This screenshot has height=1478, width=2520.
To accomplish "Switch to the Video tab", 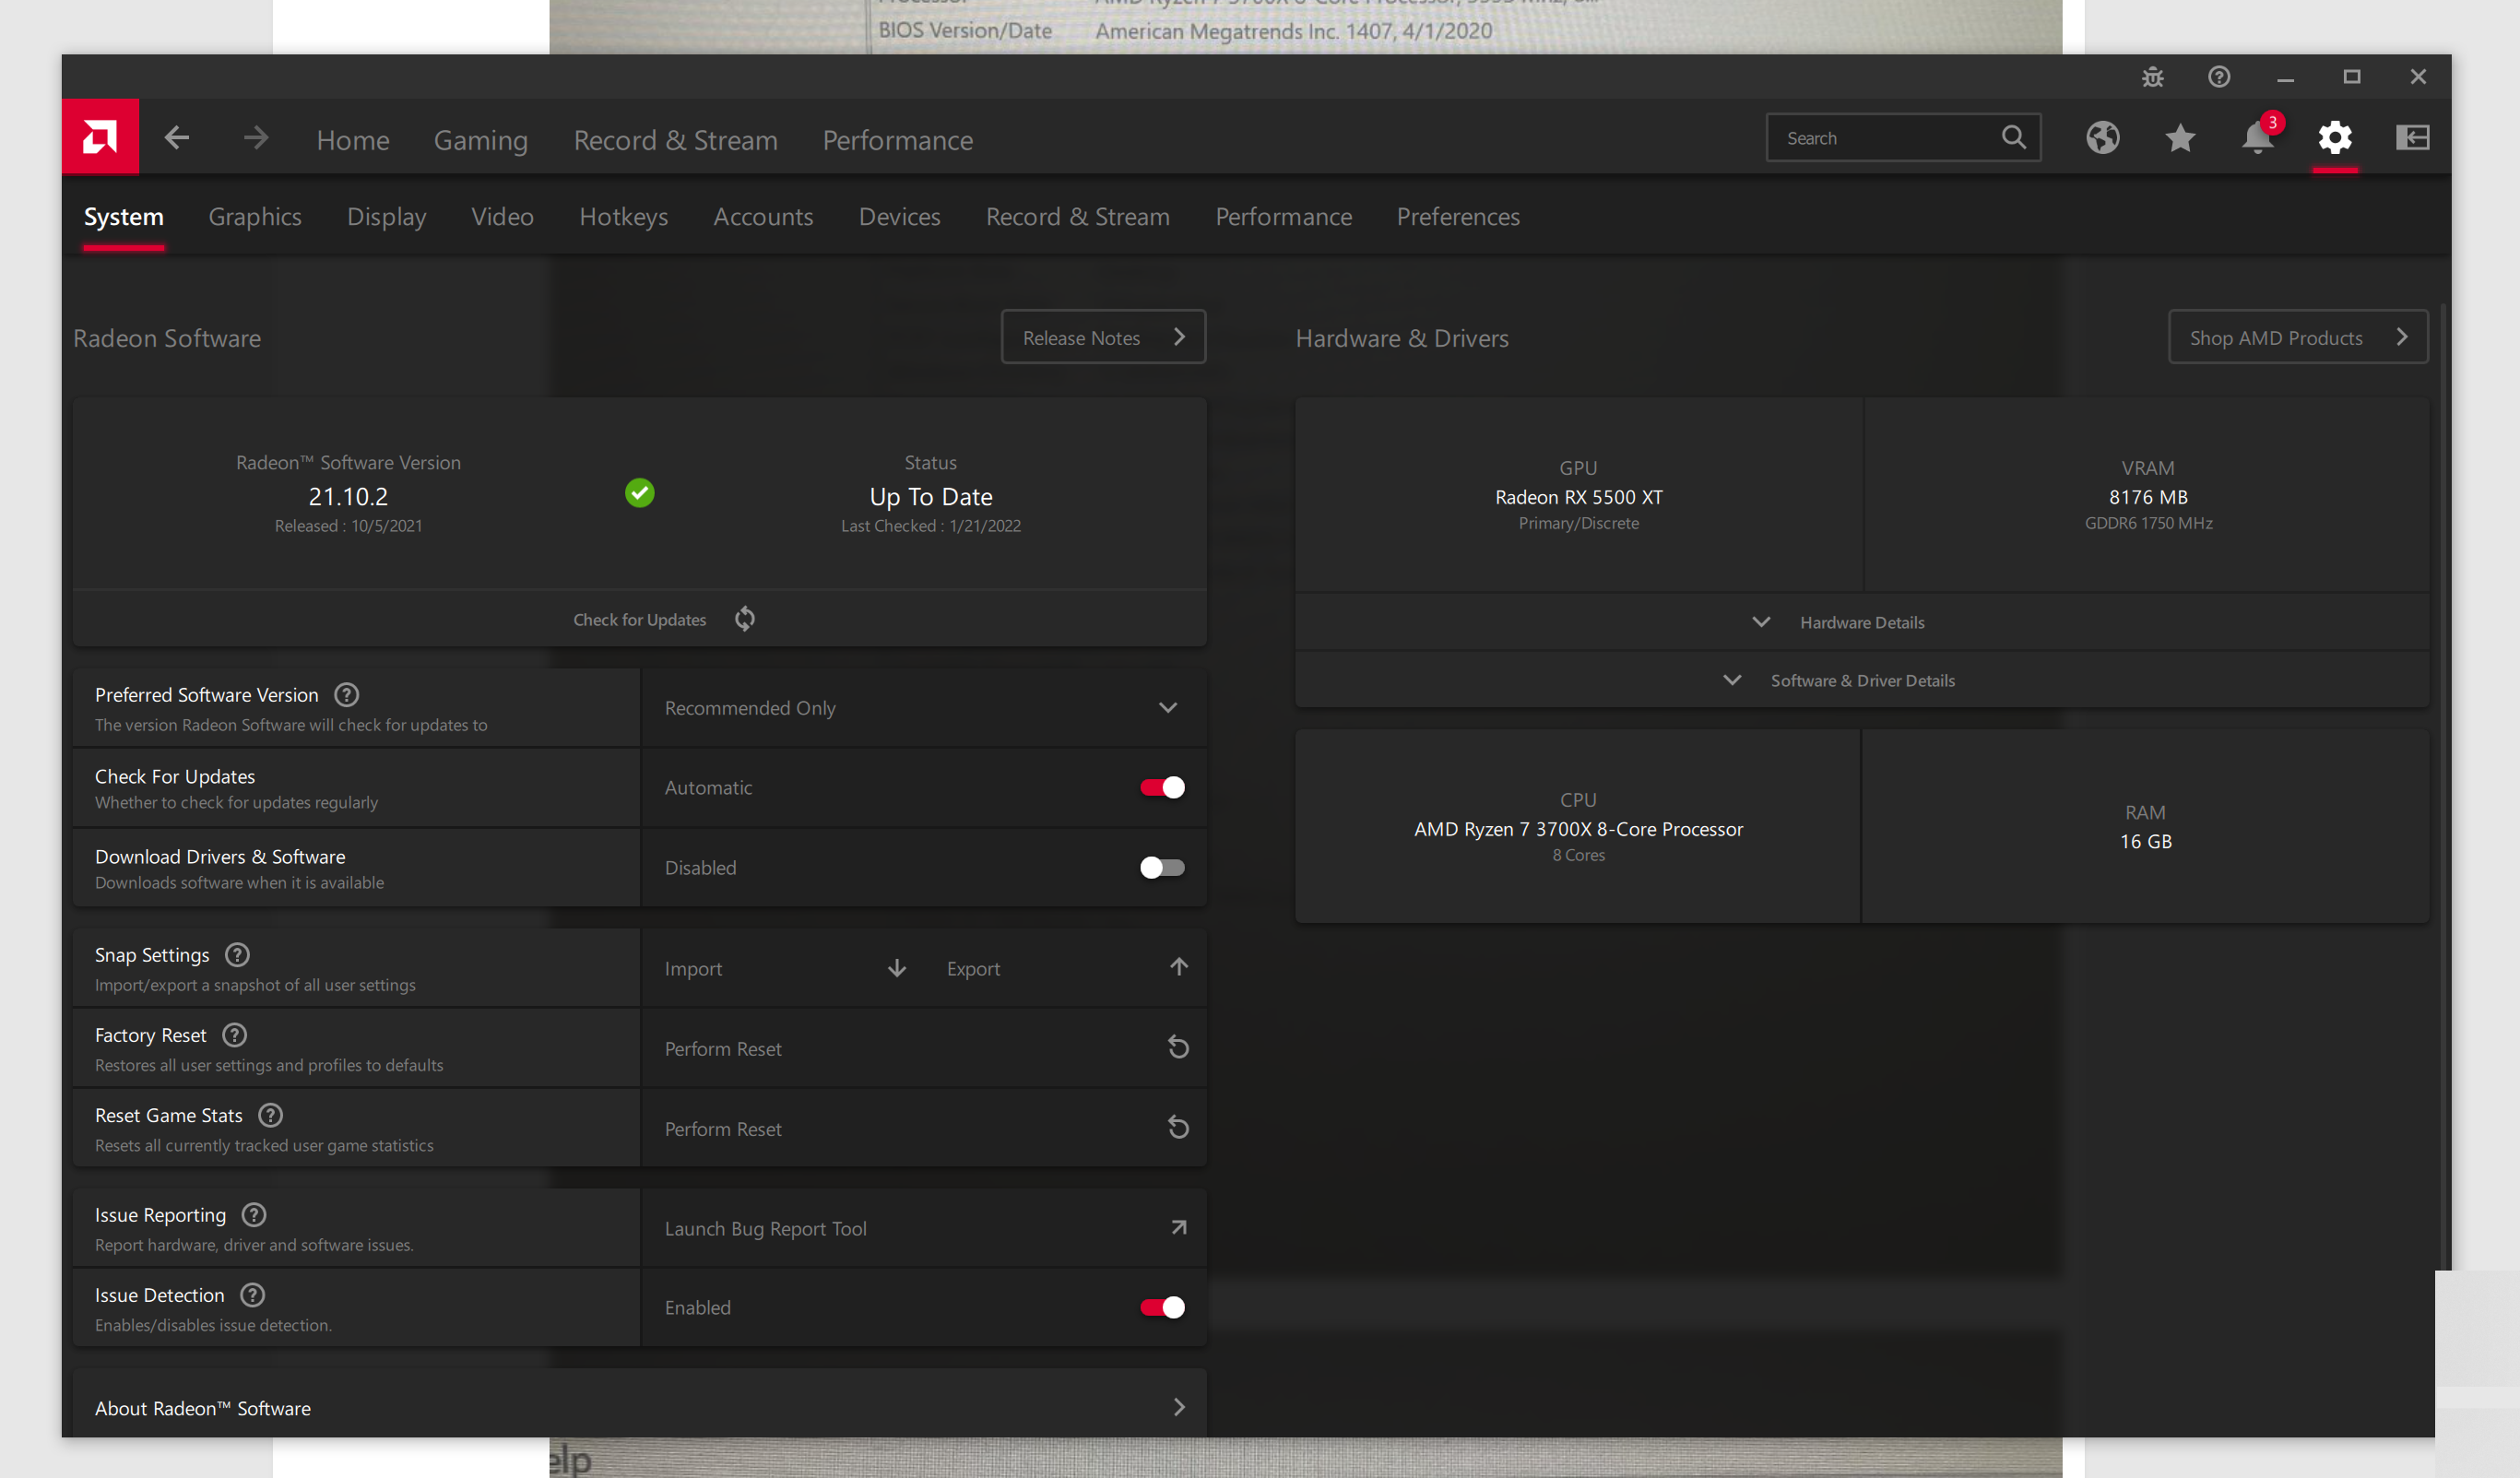I will (502, 216).
